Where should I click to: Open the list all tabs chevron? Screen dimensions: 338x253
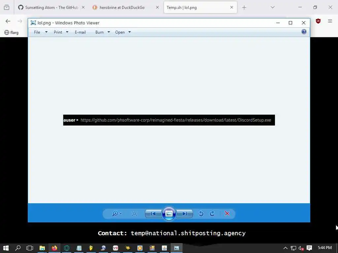pos(273,7)
